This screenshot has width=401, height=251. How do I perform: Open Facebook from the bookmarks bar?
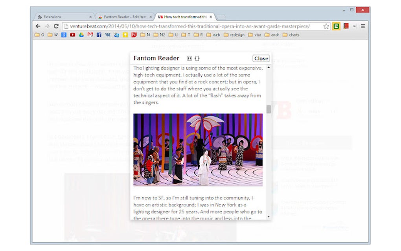coord(99,35)
